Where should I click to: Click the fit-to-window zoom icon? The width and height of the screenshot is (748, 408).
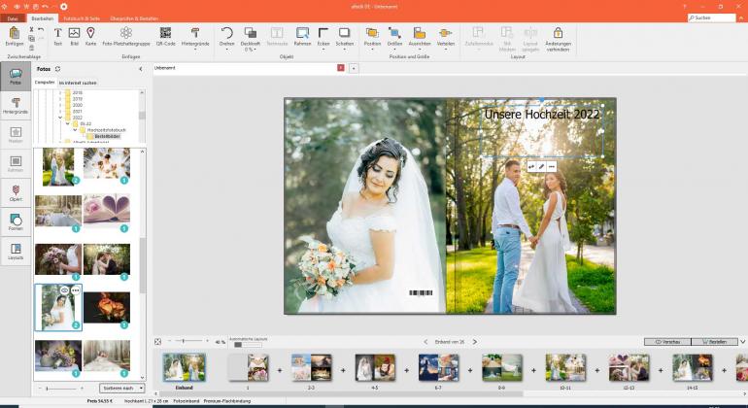click(x=157, y=342)
